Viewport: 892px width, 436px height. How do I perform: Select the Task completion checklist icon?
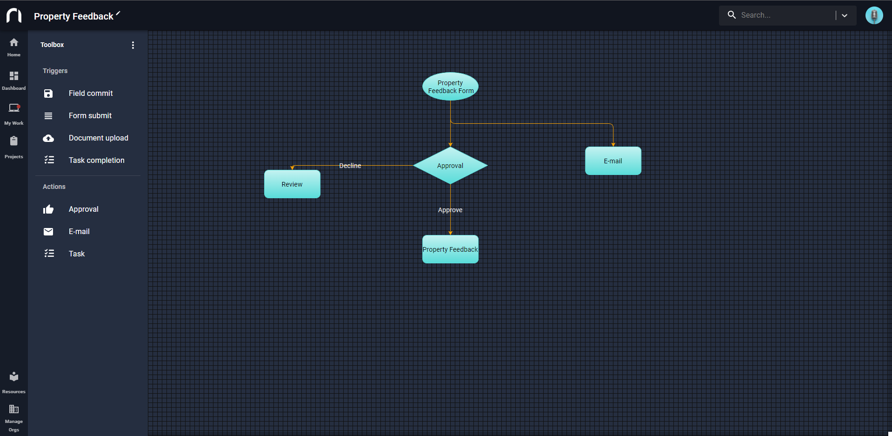48,160
